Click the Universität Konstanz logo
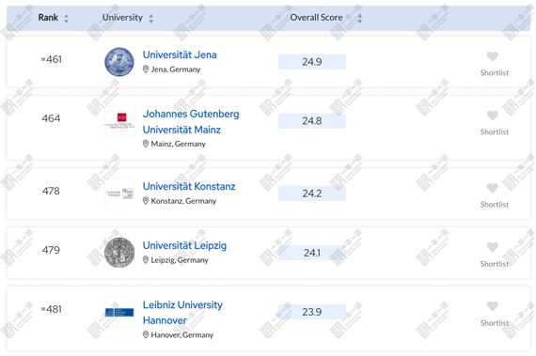Image resolution: width=536 pixels, height=356 pixels. point(119,193)
